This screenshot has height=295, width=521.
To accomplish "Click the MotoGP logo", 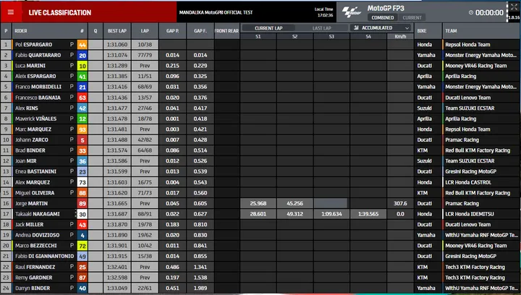I will pos(352,12).
